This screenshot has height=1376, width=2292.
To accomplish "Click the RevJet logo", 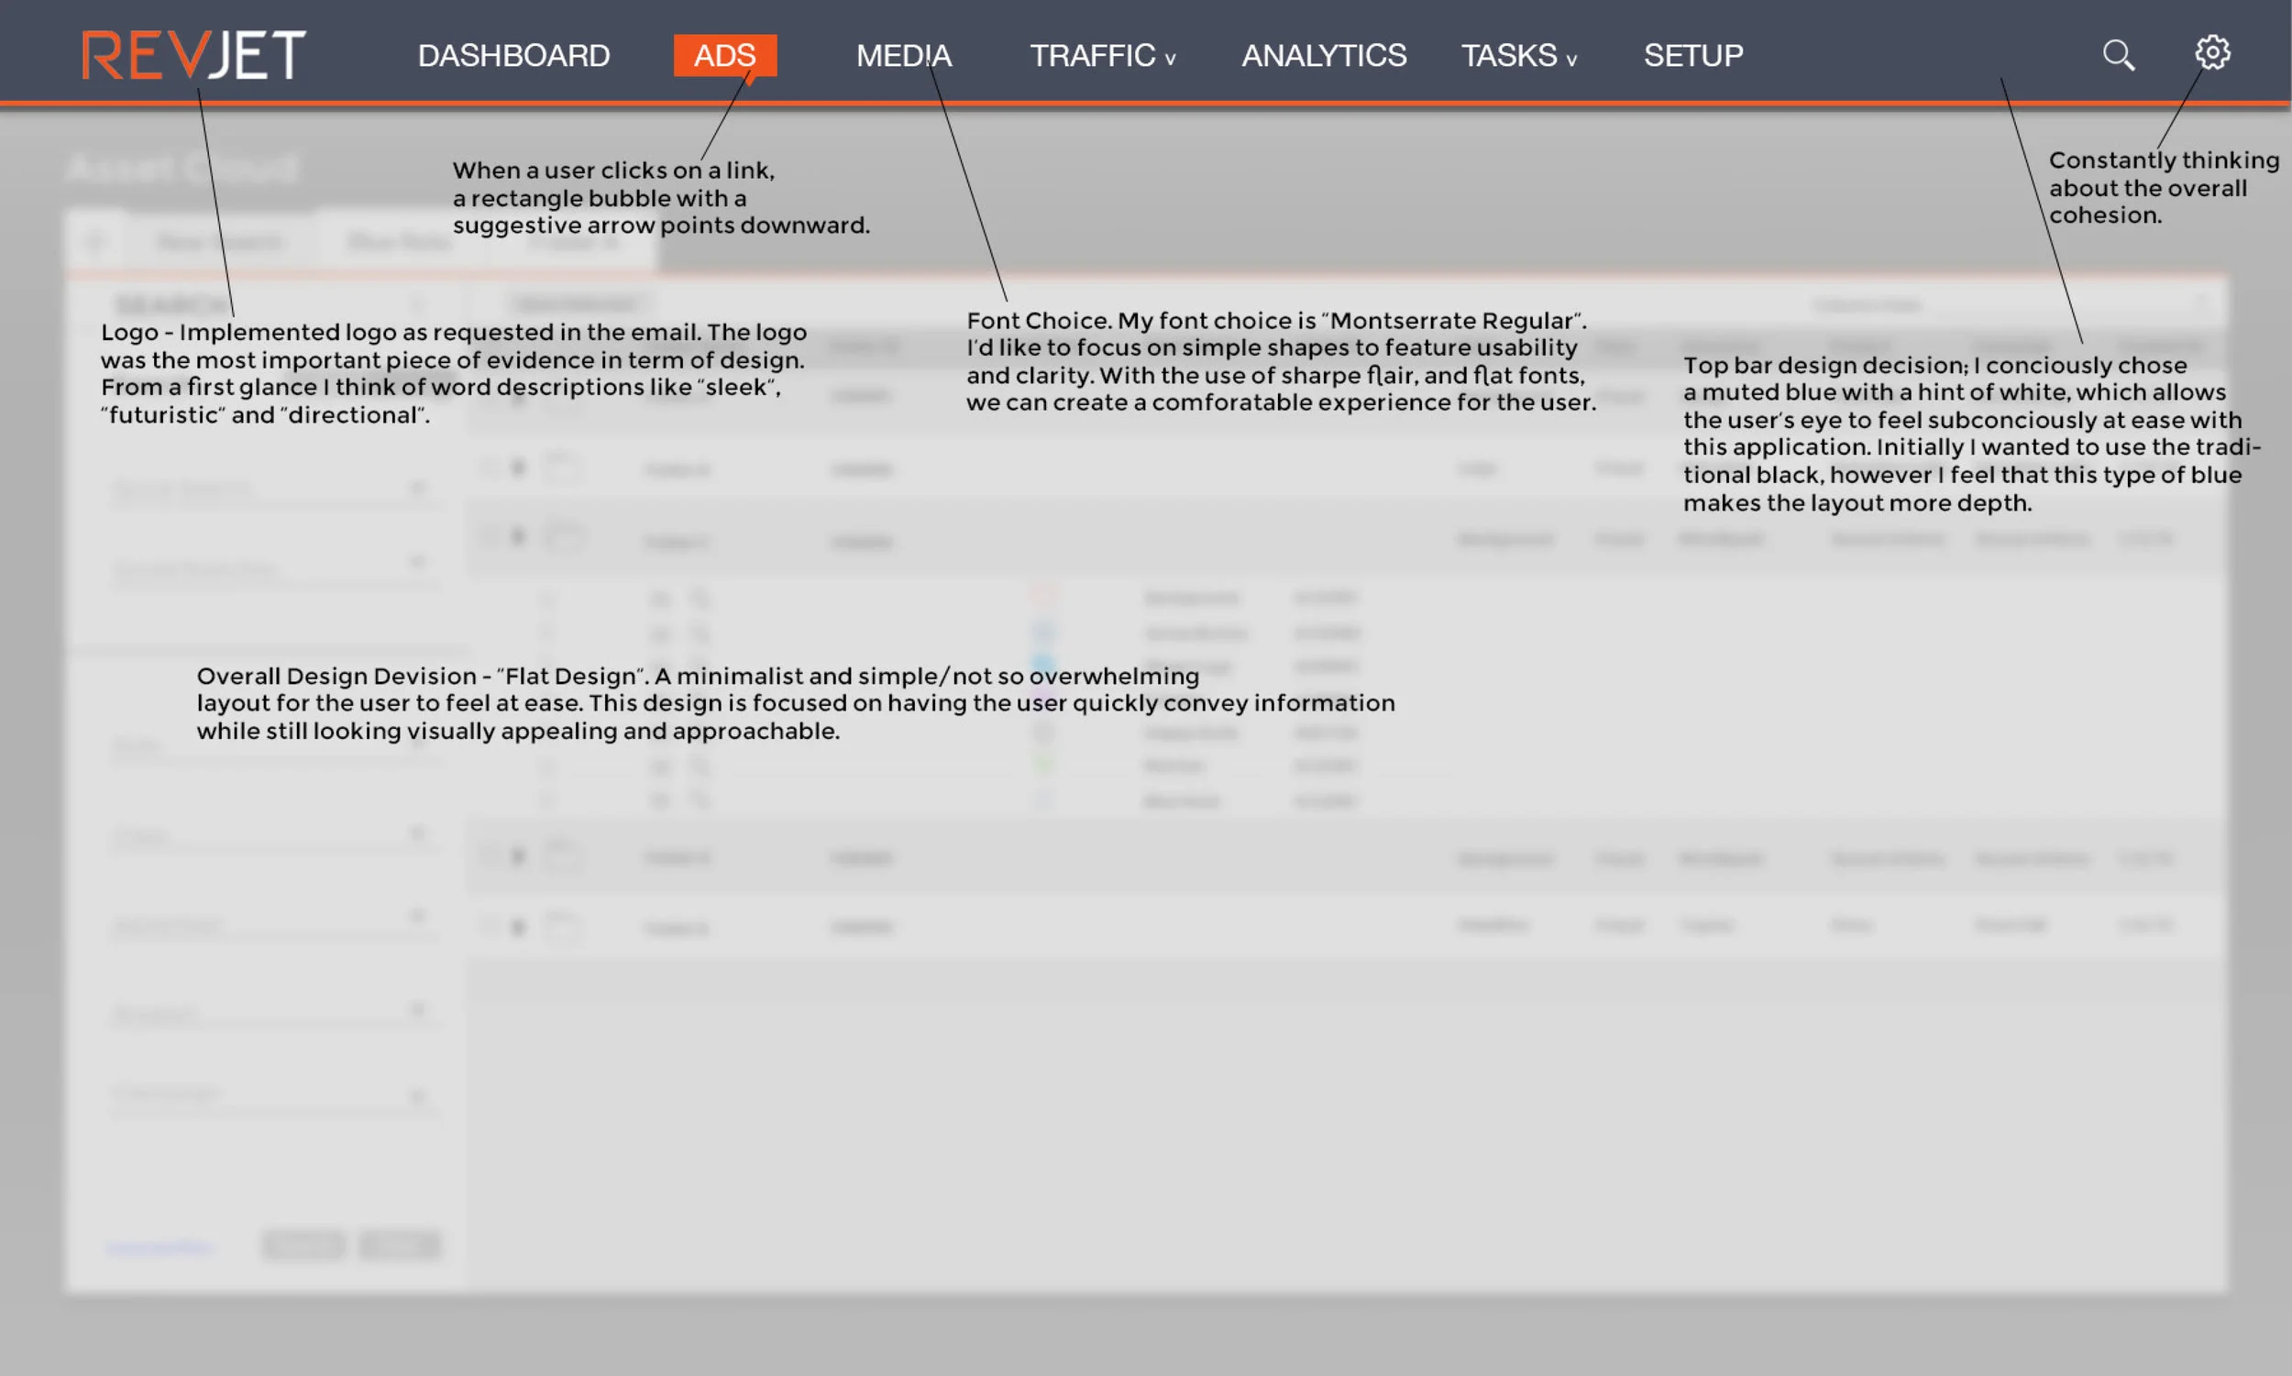I will click(x=193, y=55).
